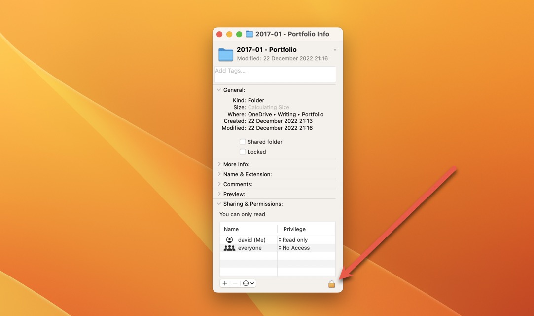Click the folder icon in the title bar
The width and height of the screenshot is (534, 316).
(249, 34)
